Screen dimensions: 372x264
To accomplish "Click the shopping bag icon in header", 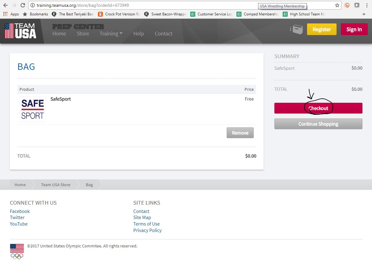I will point(297,30).
